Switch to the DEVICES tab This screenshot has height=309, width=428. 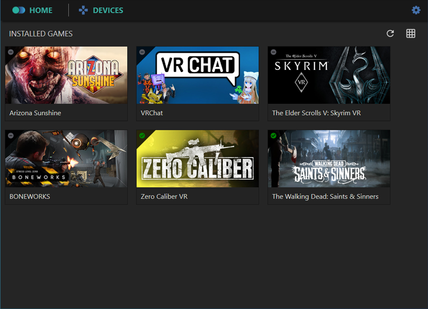click(x=108, y=10)
